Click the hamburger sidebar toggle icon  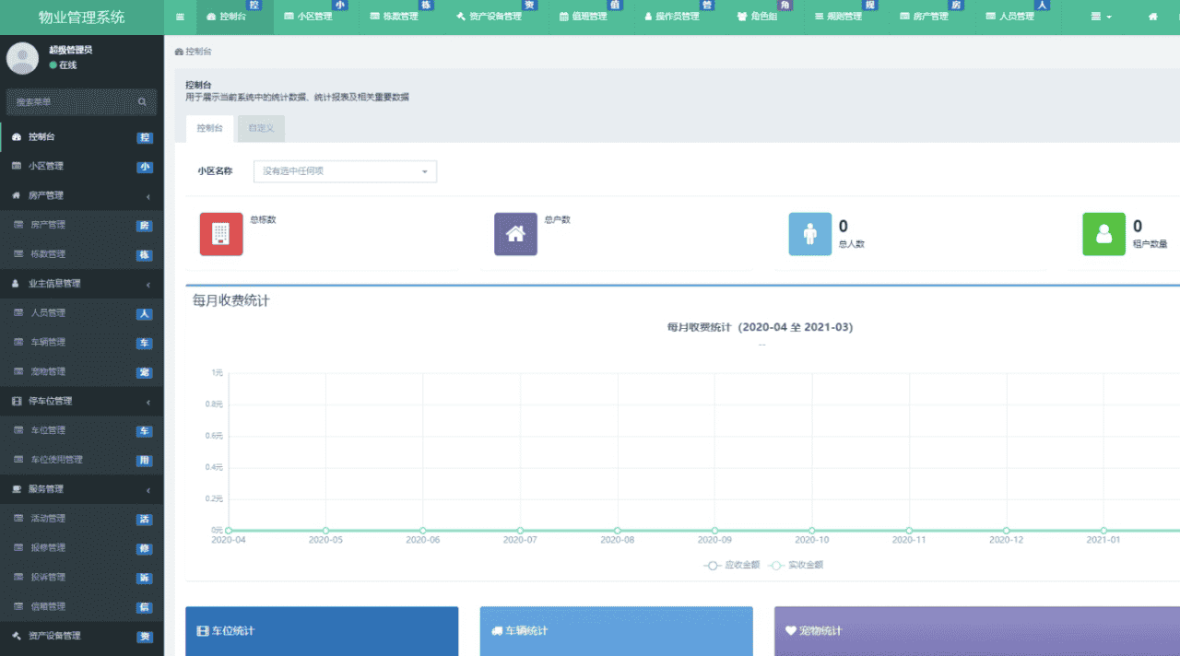tap(180, 17)
